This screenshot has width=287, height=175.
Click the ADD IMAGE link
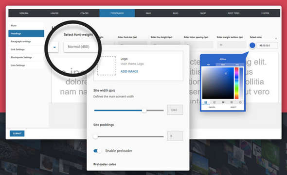pos(129,72)
